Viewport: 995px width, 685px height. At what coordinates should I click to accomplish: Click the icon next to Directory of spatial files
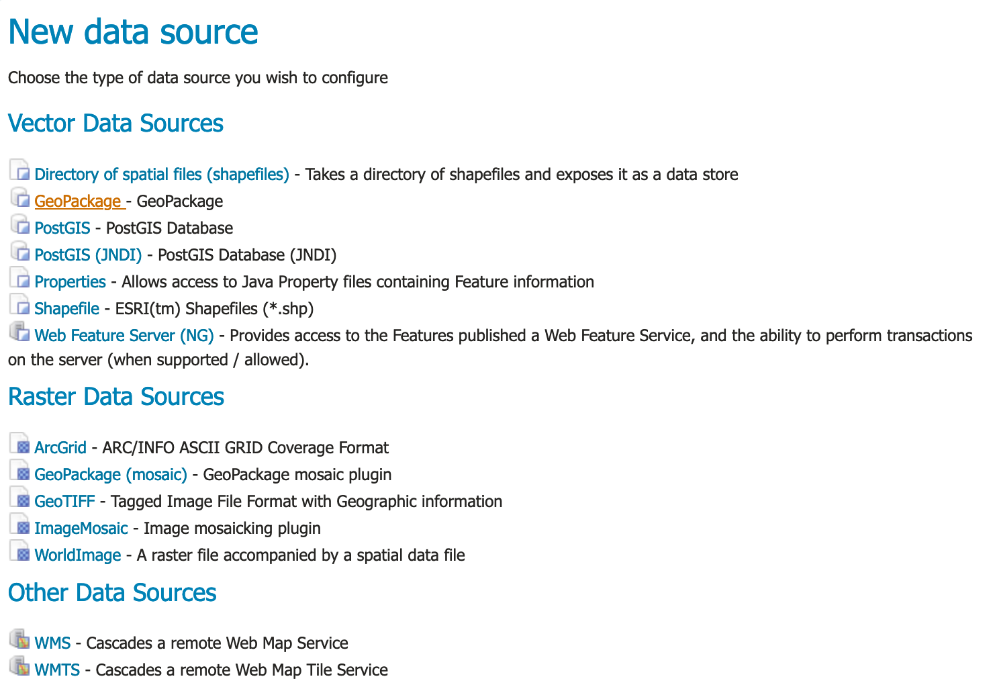click(x=20, y=171)
